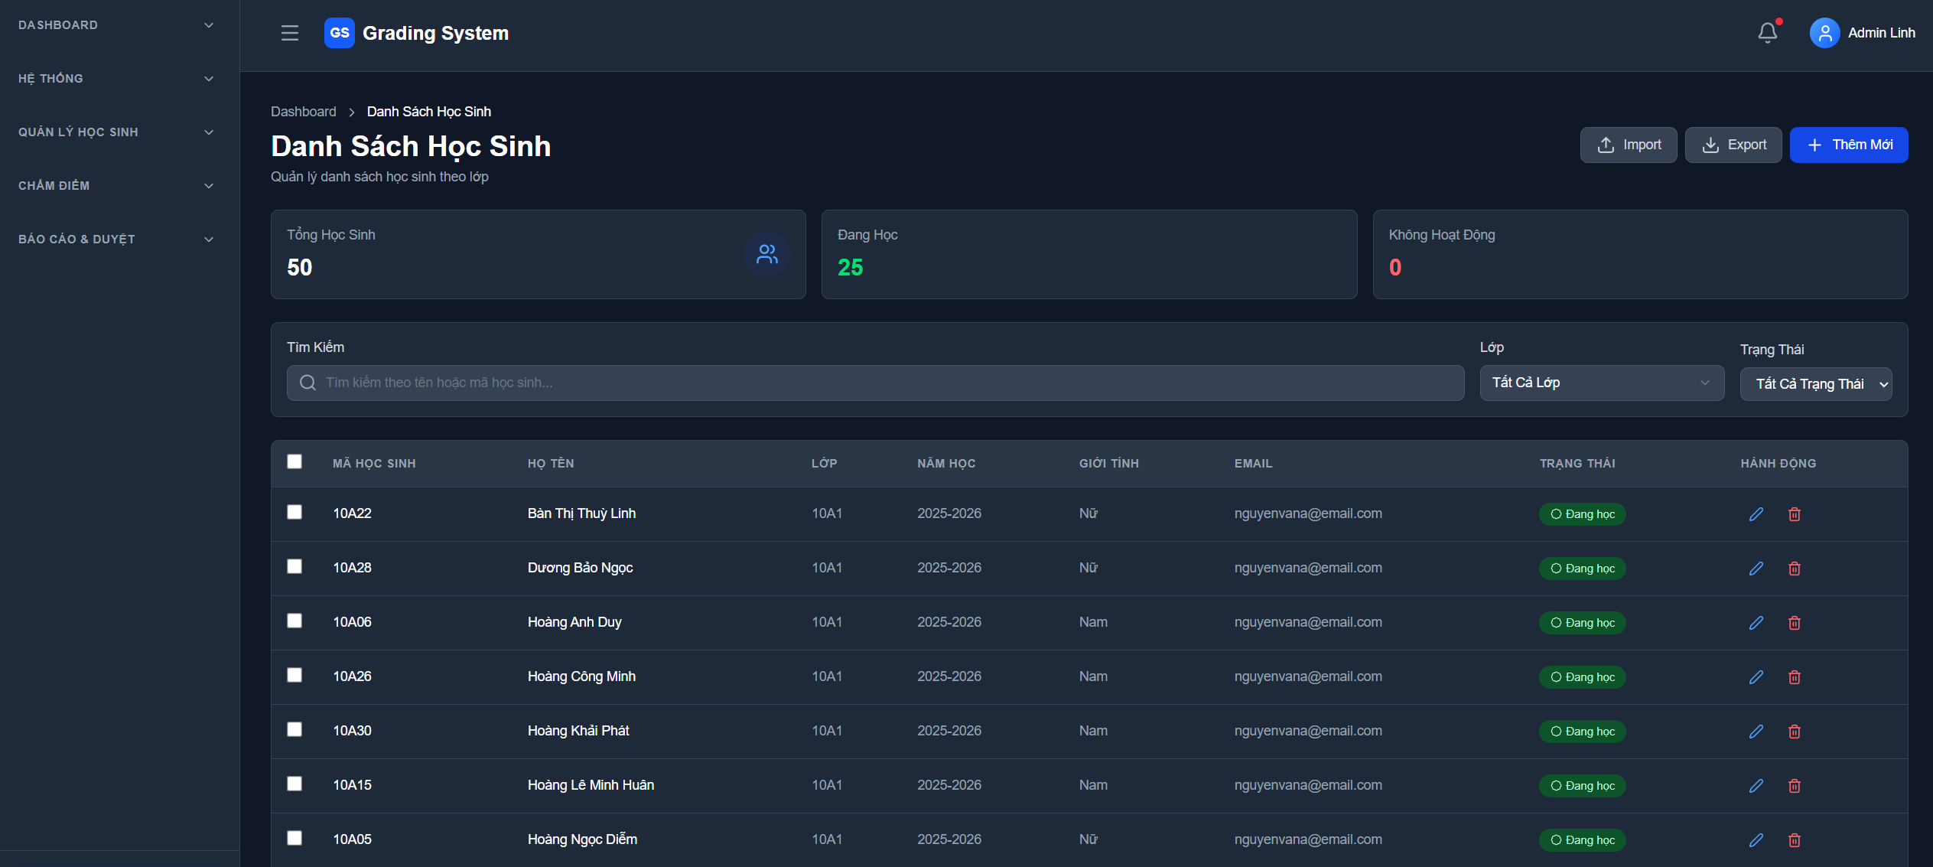This screenshot has width=1933, height=867.
Task: Check the row for student 10A06
Action: point(295,621)
